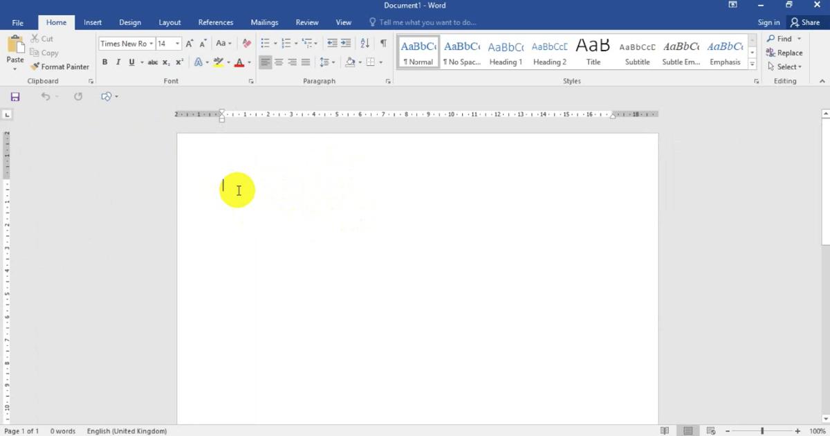
Task: Click Sign in link
Action: tap(768, 23)
